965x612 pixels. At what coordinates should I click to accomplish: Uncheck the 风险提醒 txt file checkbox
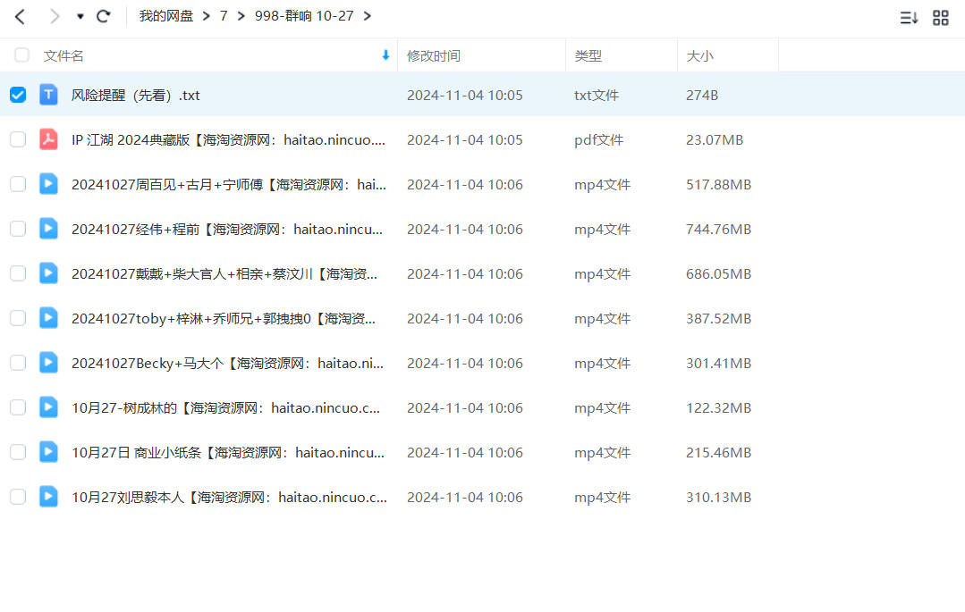pyautogui.click(x=18, y=95)
